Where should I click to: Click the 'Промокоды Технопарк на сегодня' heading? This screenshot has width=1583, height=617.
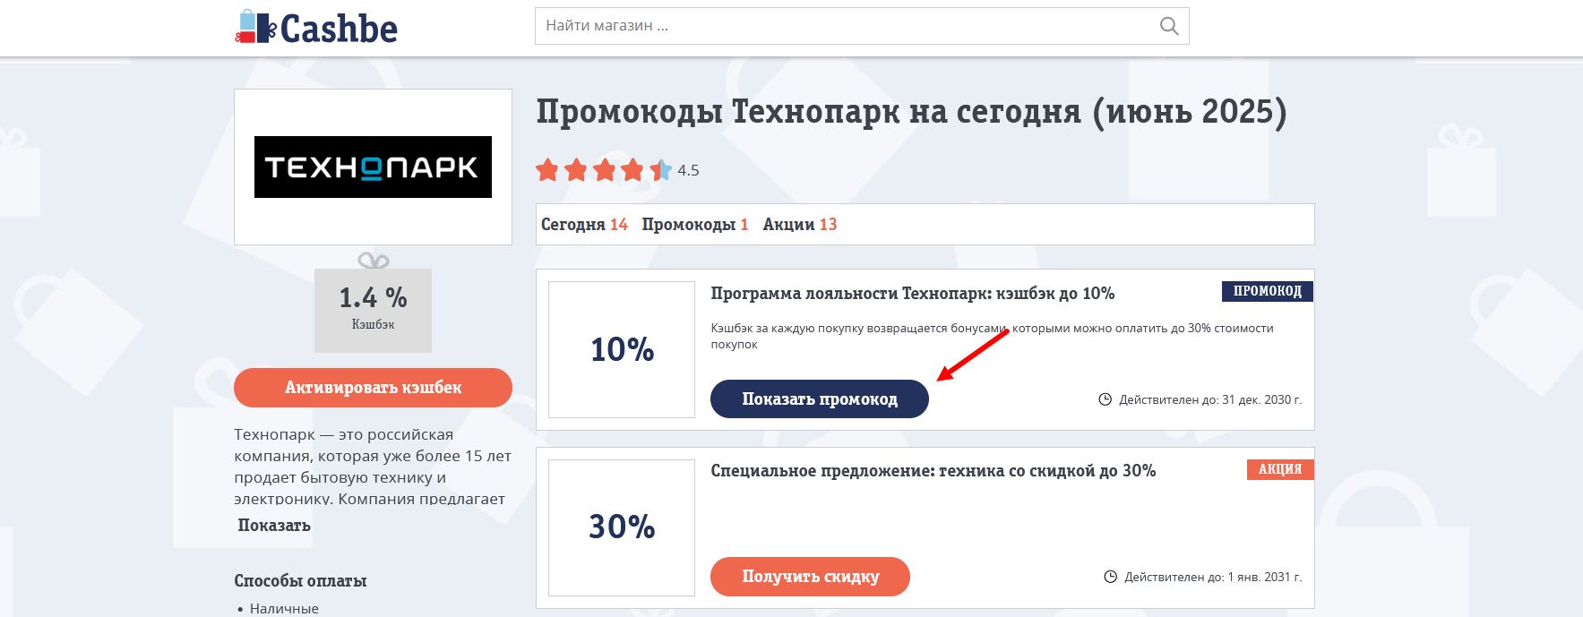(x=911, y=112)
